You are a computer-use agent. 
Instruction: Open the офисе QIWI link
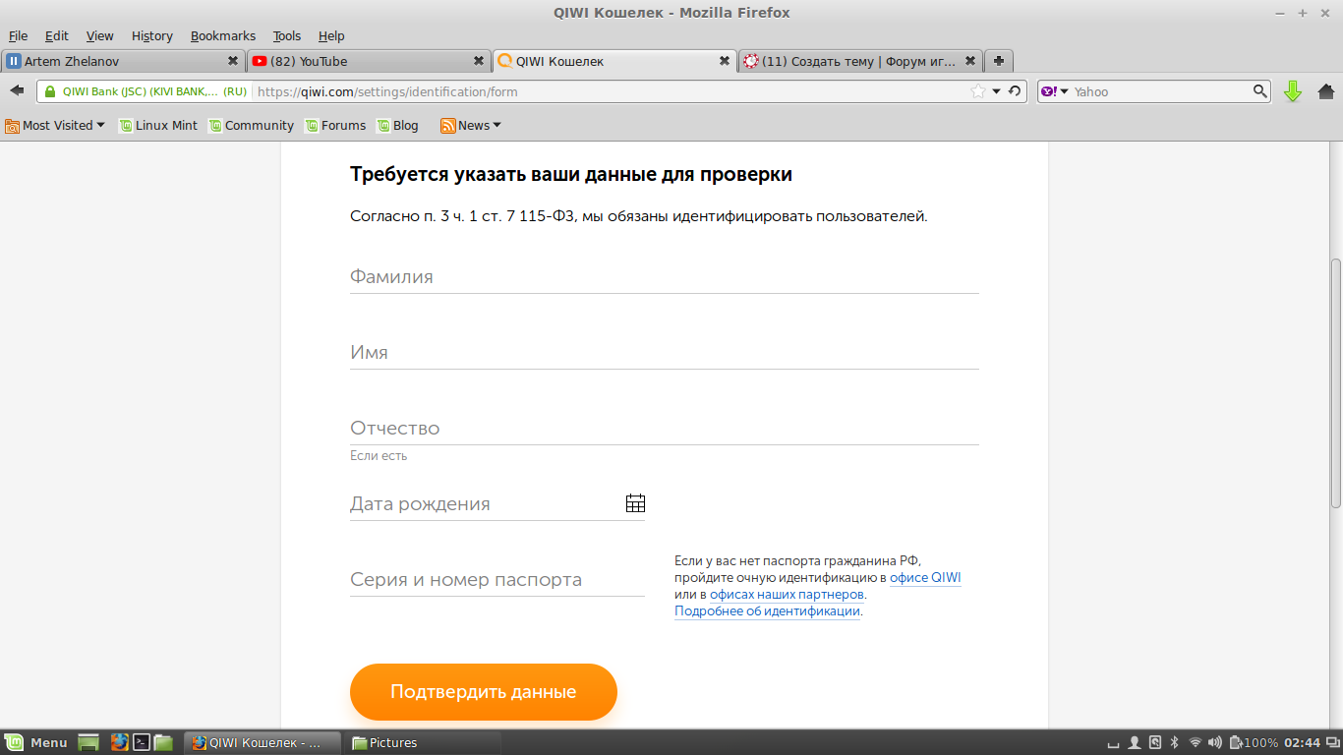[x=925, y=577]
